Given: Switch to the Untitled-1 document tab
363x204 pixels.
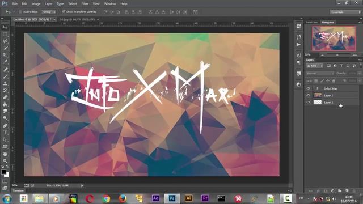Looking at the screenshot, I should [32, 19].
